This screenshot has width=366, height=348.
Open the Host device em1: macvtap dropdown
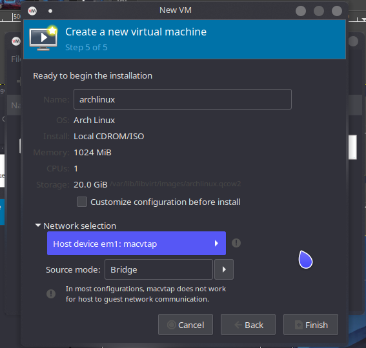click(x=136, y=244)
